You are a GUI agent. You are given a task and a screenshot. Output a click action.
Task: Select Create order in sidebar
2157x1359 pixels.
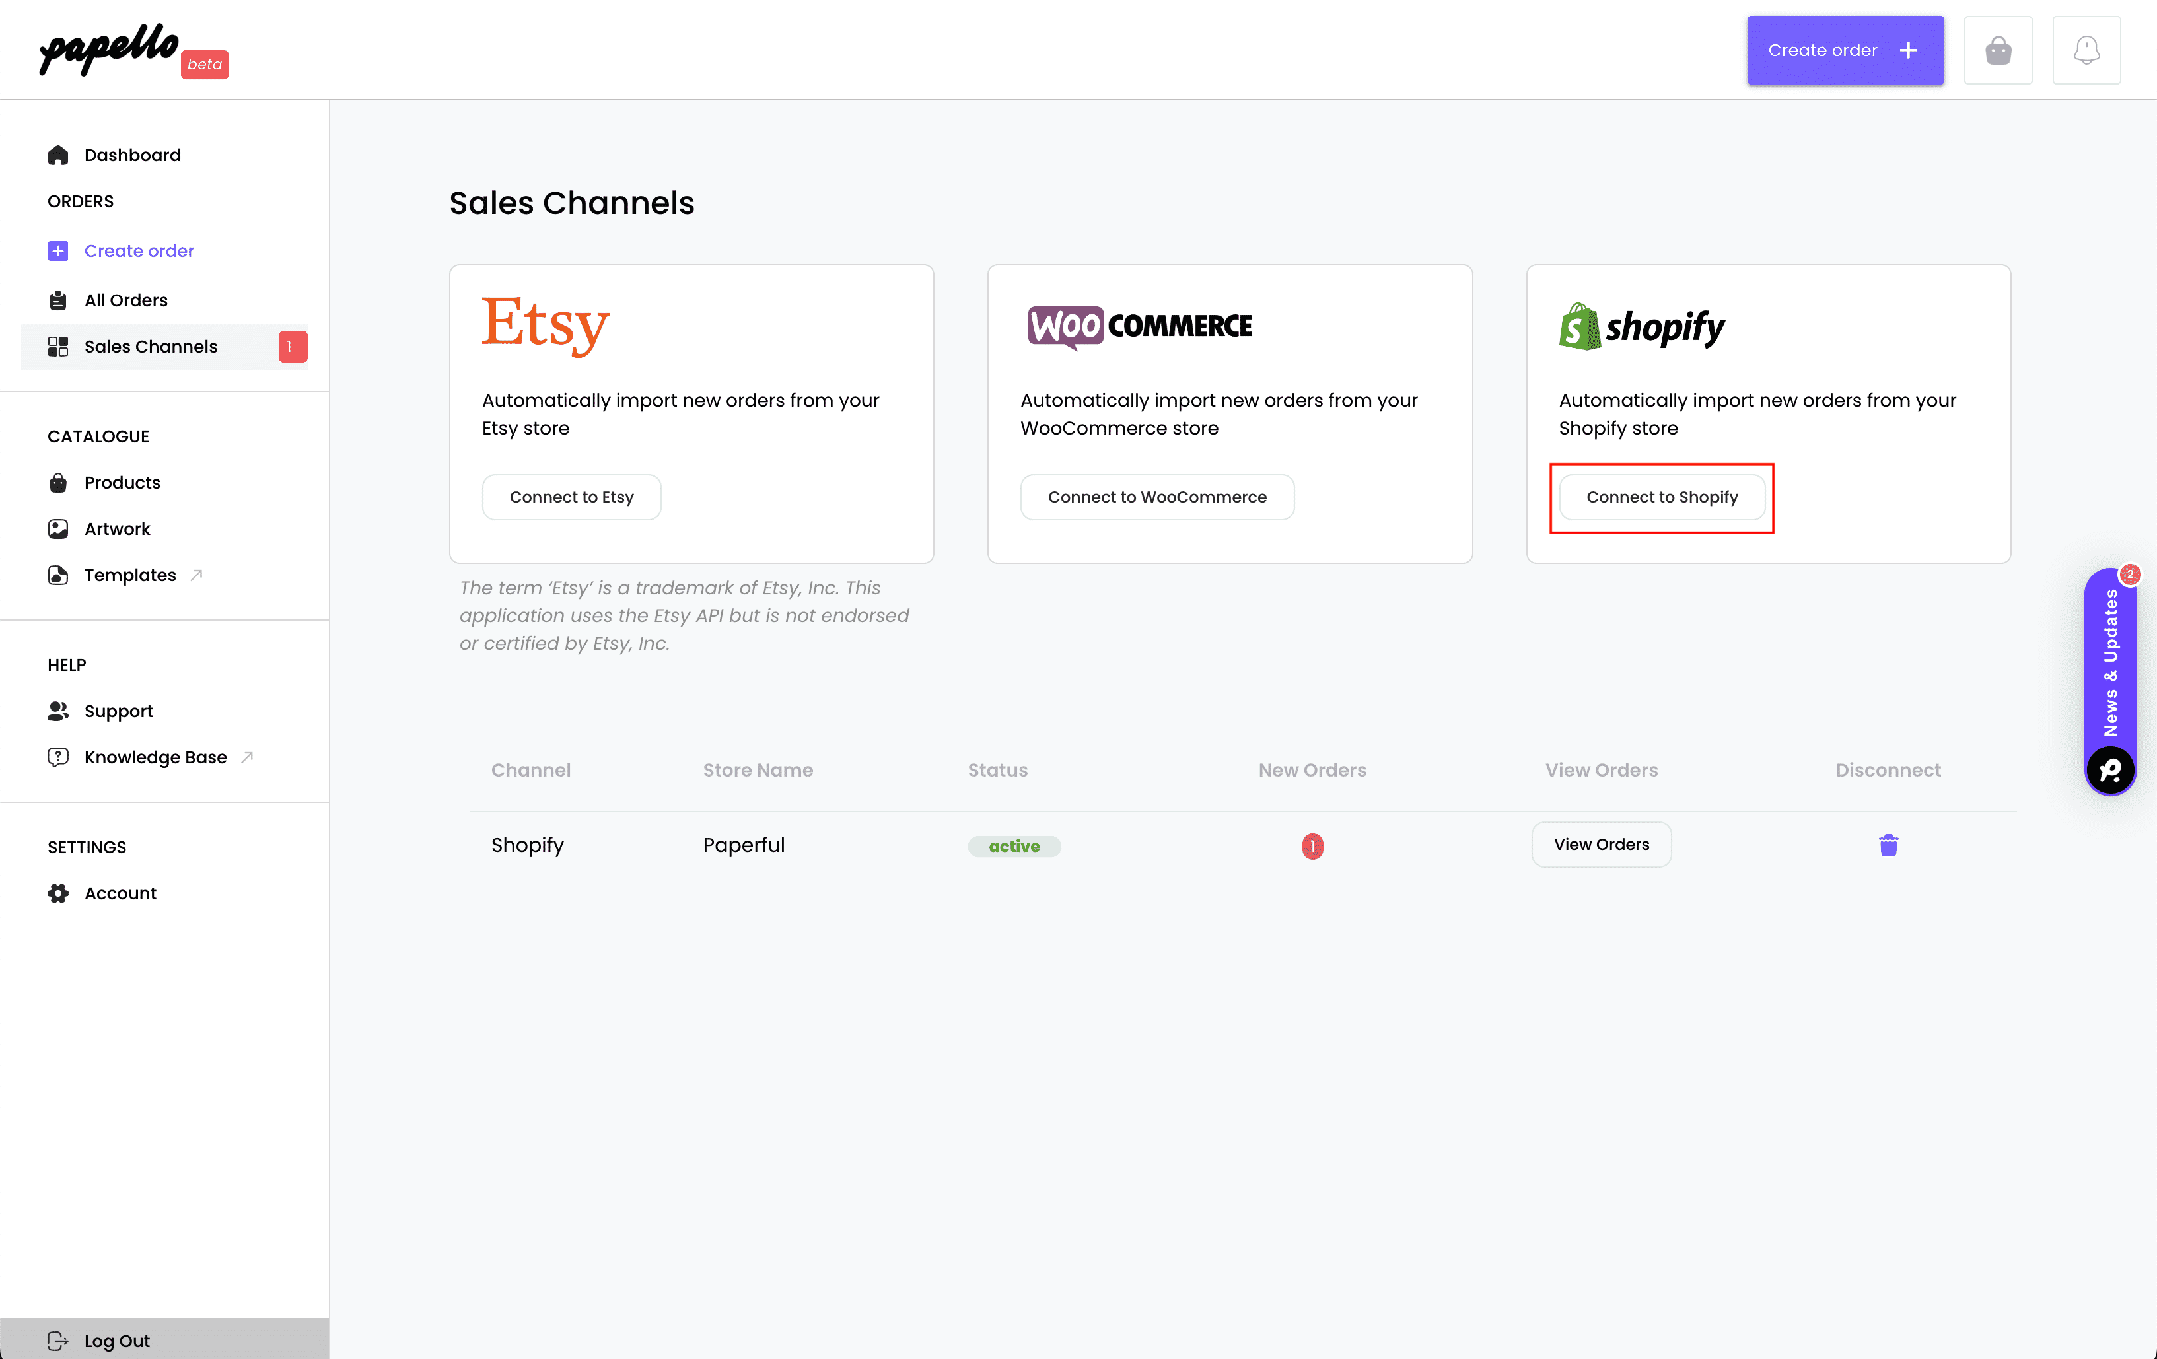coord(139,251)
